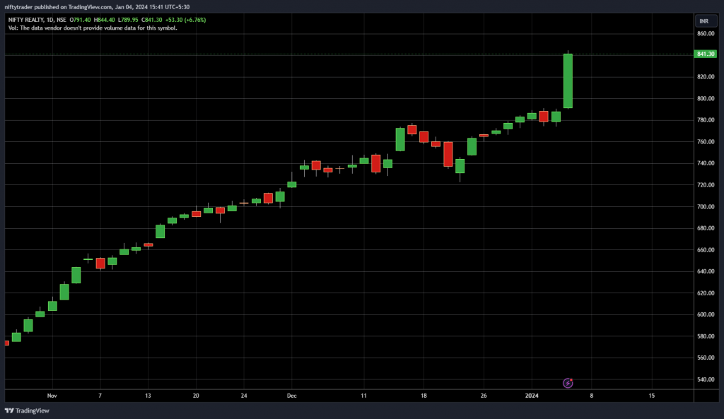Click the Dec label on time axis
724x419 pixels.
(x=291, y=396)
